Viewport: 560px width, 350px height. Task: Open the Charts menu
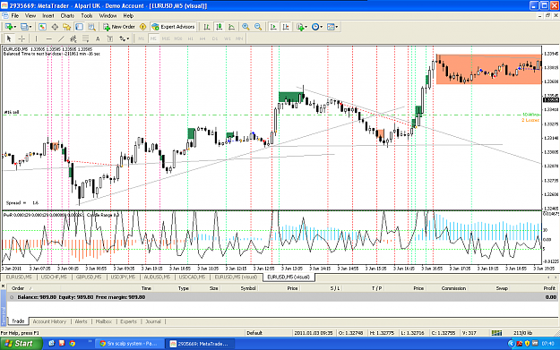(67, 16)
